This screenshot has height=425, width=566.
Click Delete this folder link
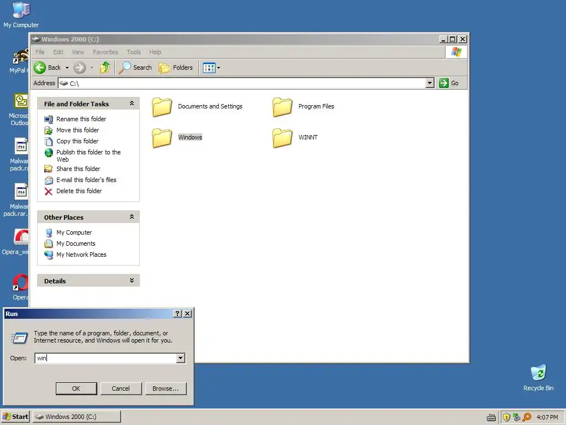pos(79,191)
